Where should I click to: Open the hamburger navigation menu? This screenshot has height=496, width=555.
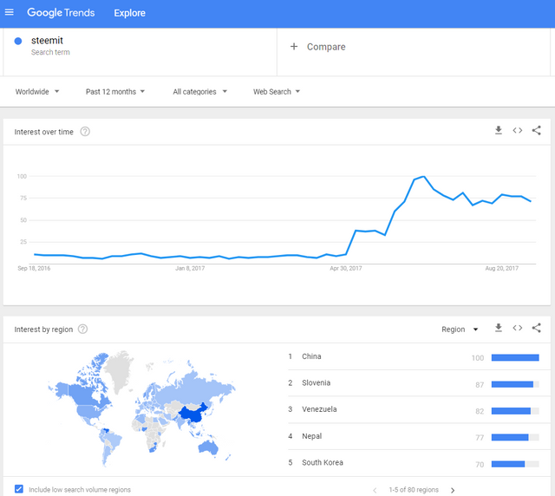click(10, 12)
